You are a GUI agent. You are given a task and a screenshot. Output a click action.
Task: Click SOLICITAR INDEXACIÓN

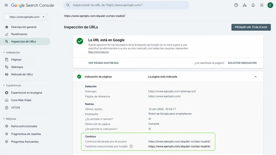(x=242, y=63)
